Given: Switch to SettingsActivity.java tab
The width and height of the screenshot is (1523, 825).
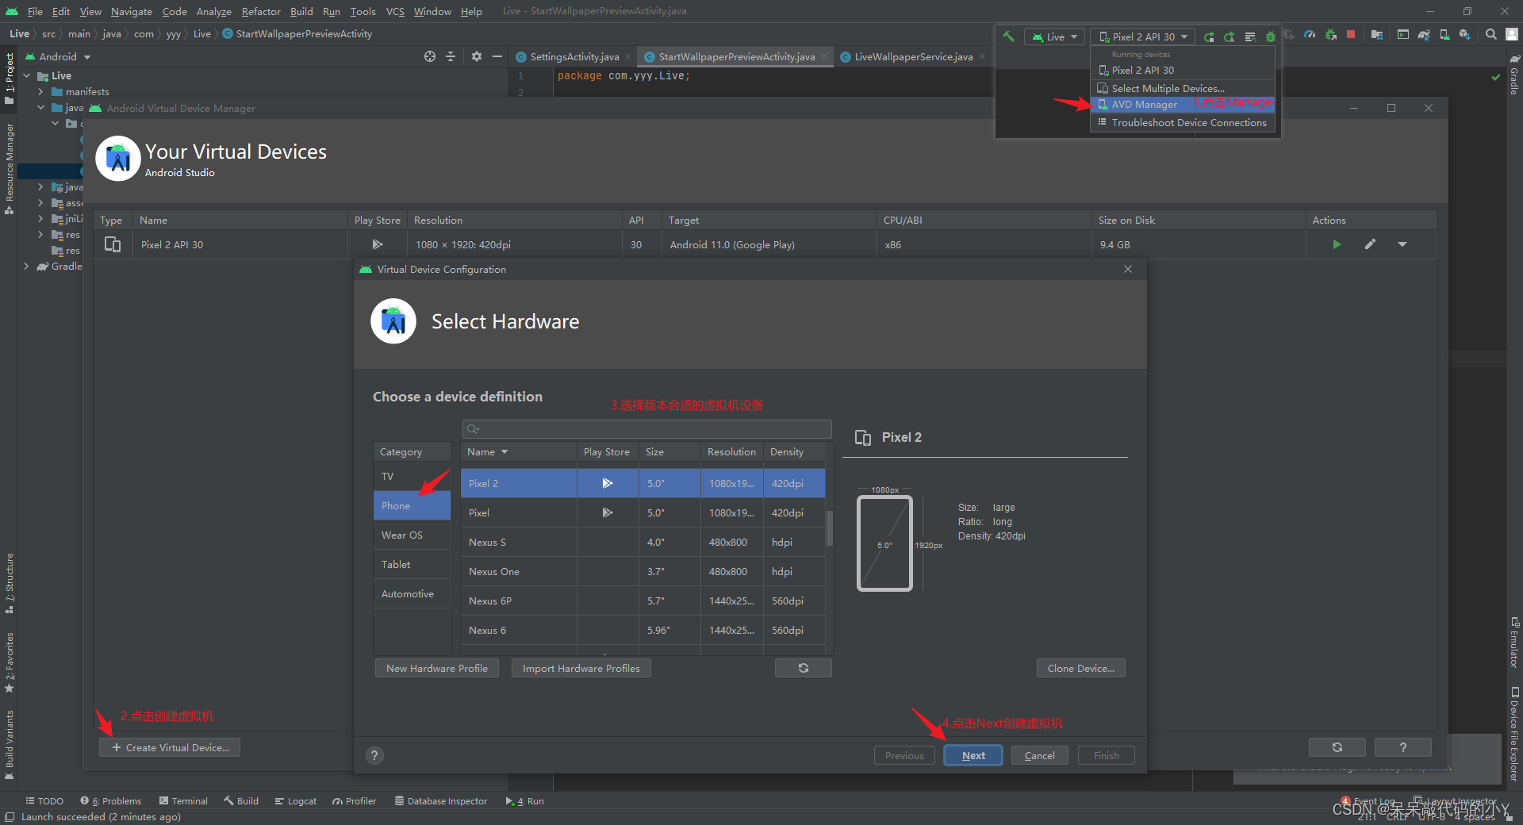Looking at the screenshot, I should coord(574,56).
